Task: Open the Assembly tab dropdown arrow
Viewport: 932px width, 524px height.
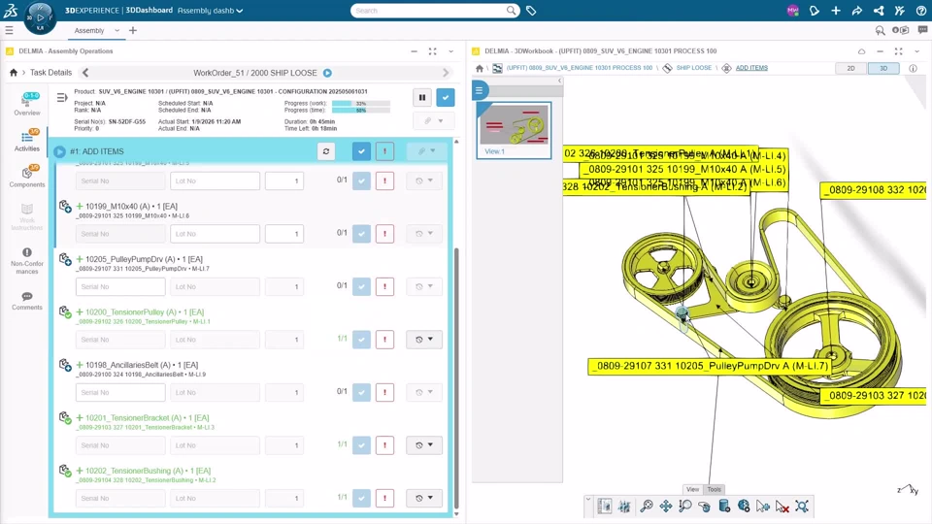Action: pos(117,30)
